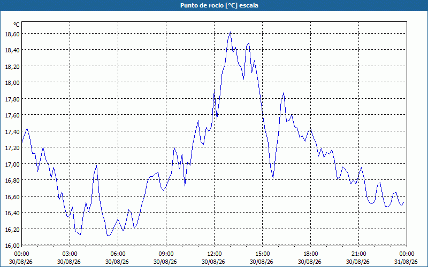Click the 16,60 y-axis value

pyautogui.click(x=12, y=197)
